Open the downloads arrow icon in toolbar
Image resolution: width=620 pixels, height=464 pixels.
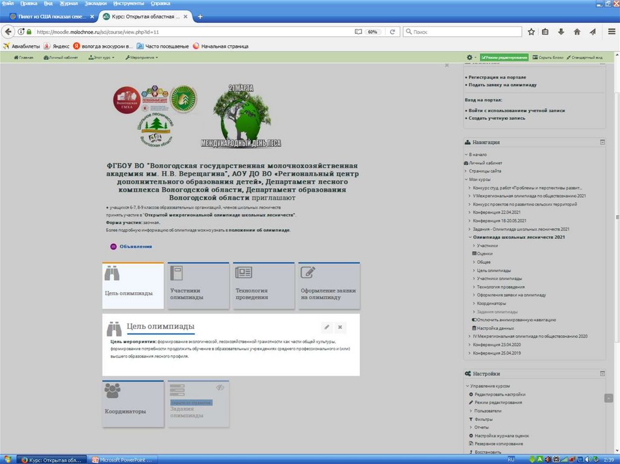point(561,31)
